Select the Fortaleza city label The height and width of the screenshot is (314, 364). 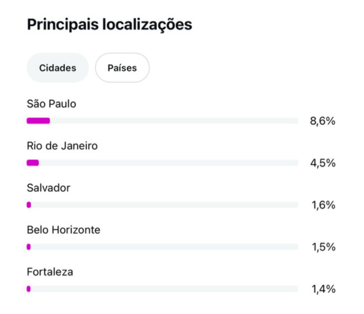click(50, 272)
